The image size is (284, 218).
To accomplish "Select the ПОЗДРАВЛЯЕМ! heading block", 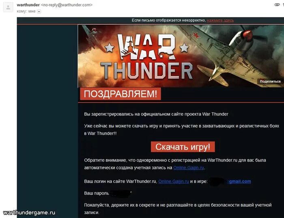I will tap(120, 94).
